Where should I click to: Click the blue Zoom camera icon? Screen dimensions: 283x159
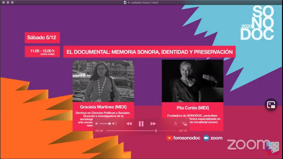[206, 138]
